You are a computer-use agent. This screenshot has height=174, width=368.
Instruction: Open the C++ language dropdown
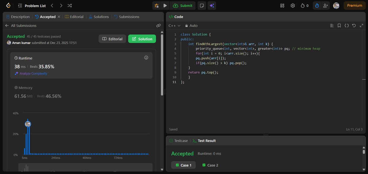coord(174,25)
